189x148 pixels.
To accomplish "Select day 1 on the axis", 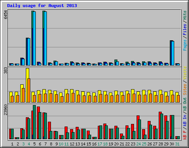I will [12, 144].
